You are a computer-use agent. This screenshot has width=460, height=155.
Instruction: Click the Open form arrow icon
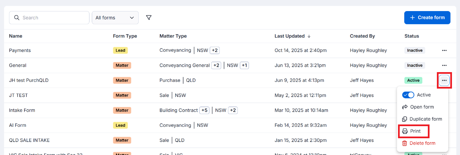405,107
